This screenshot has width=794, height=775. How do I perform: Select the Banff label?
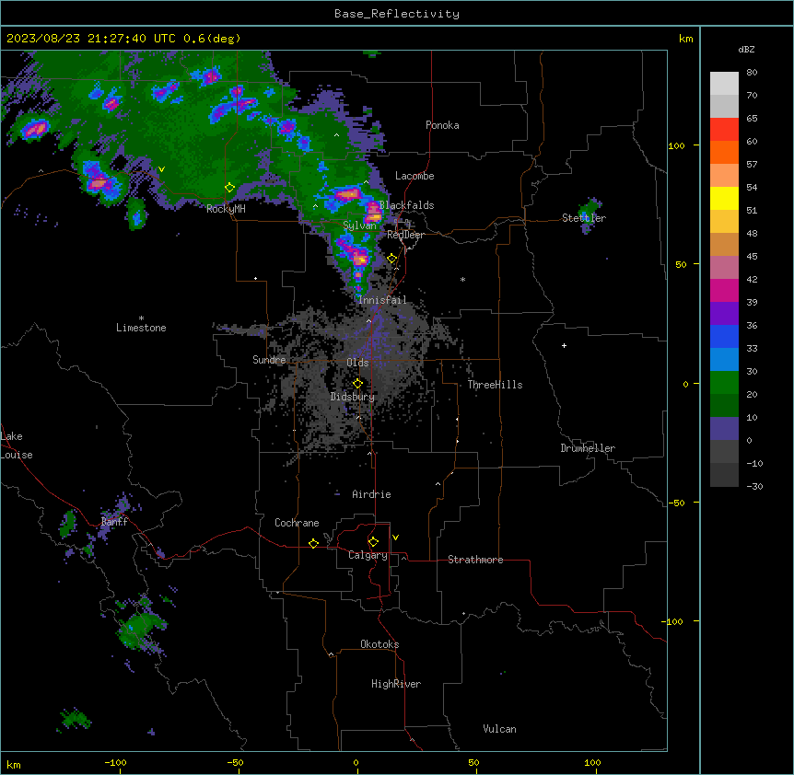(114, 522)
